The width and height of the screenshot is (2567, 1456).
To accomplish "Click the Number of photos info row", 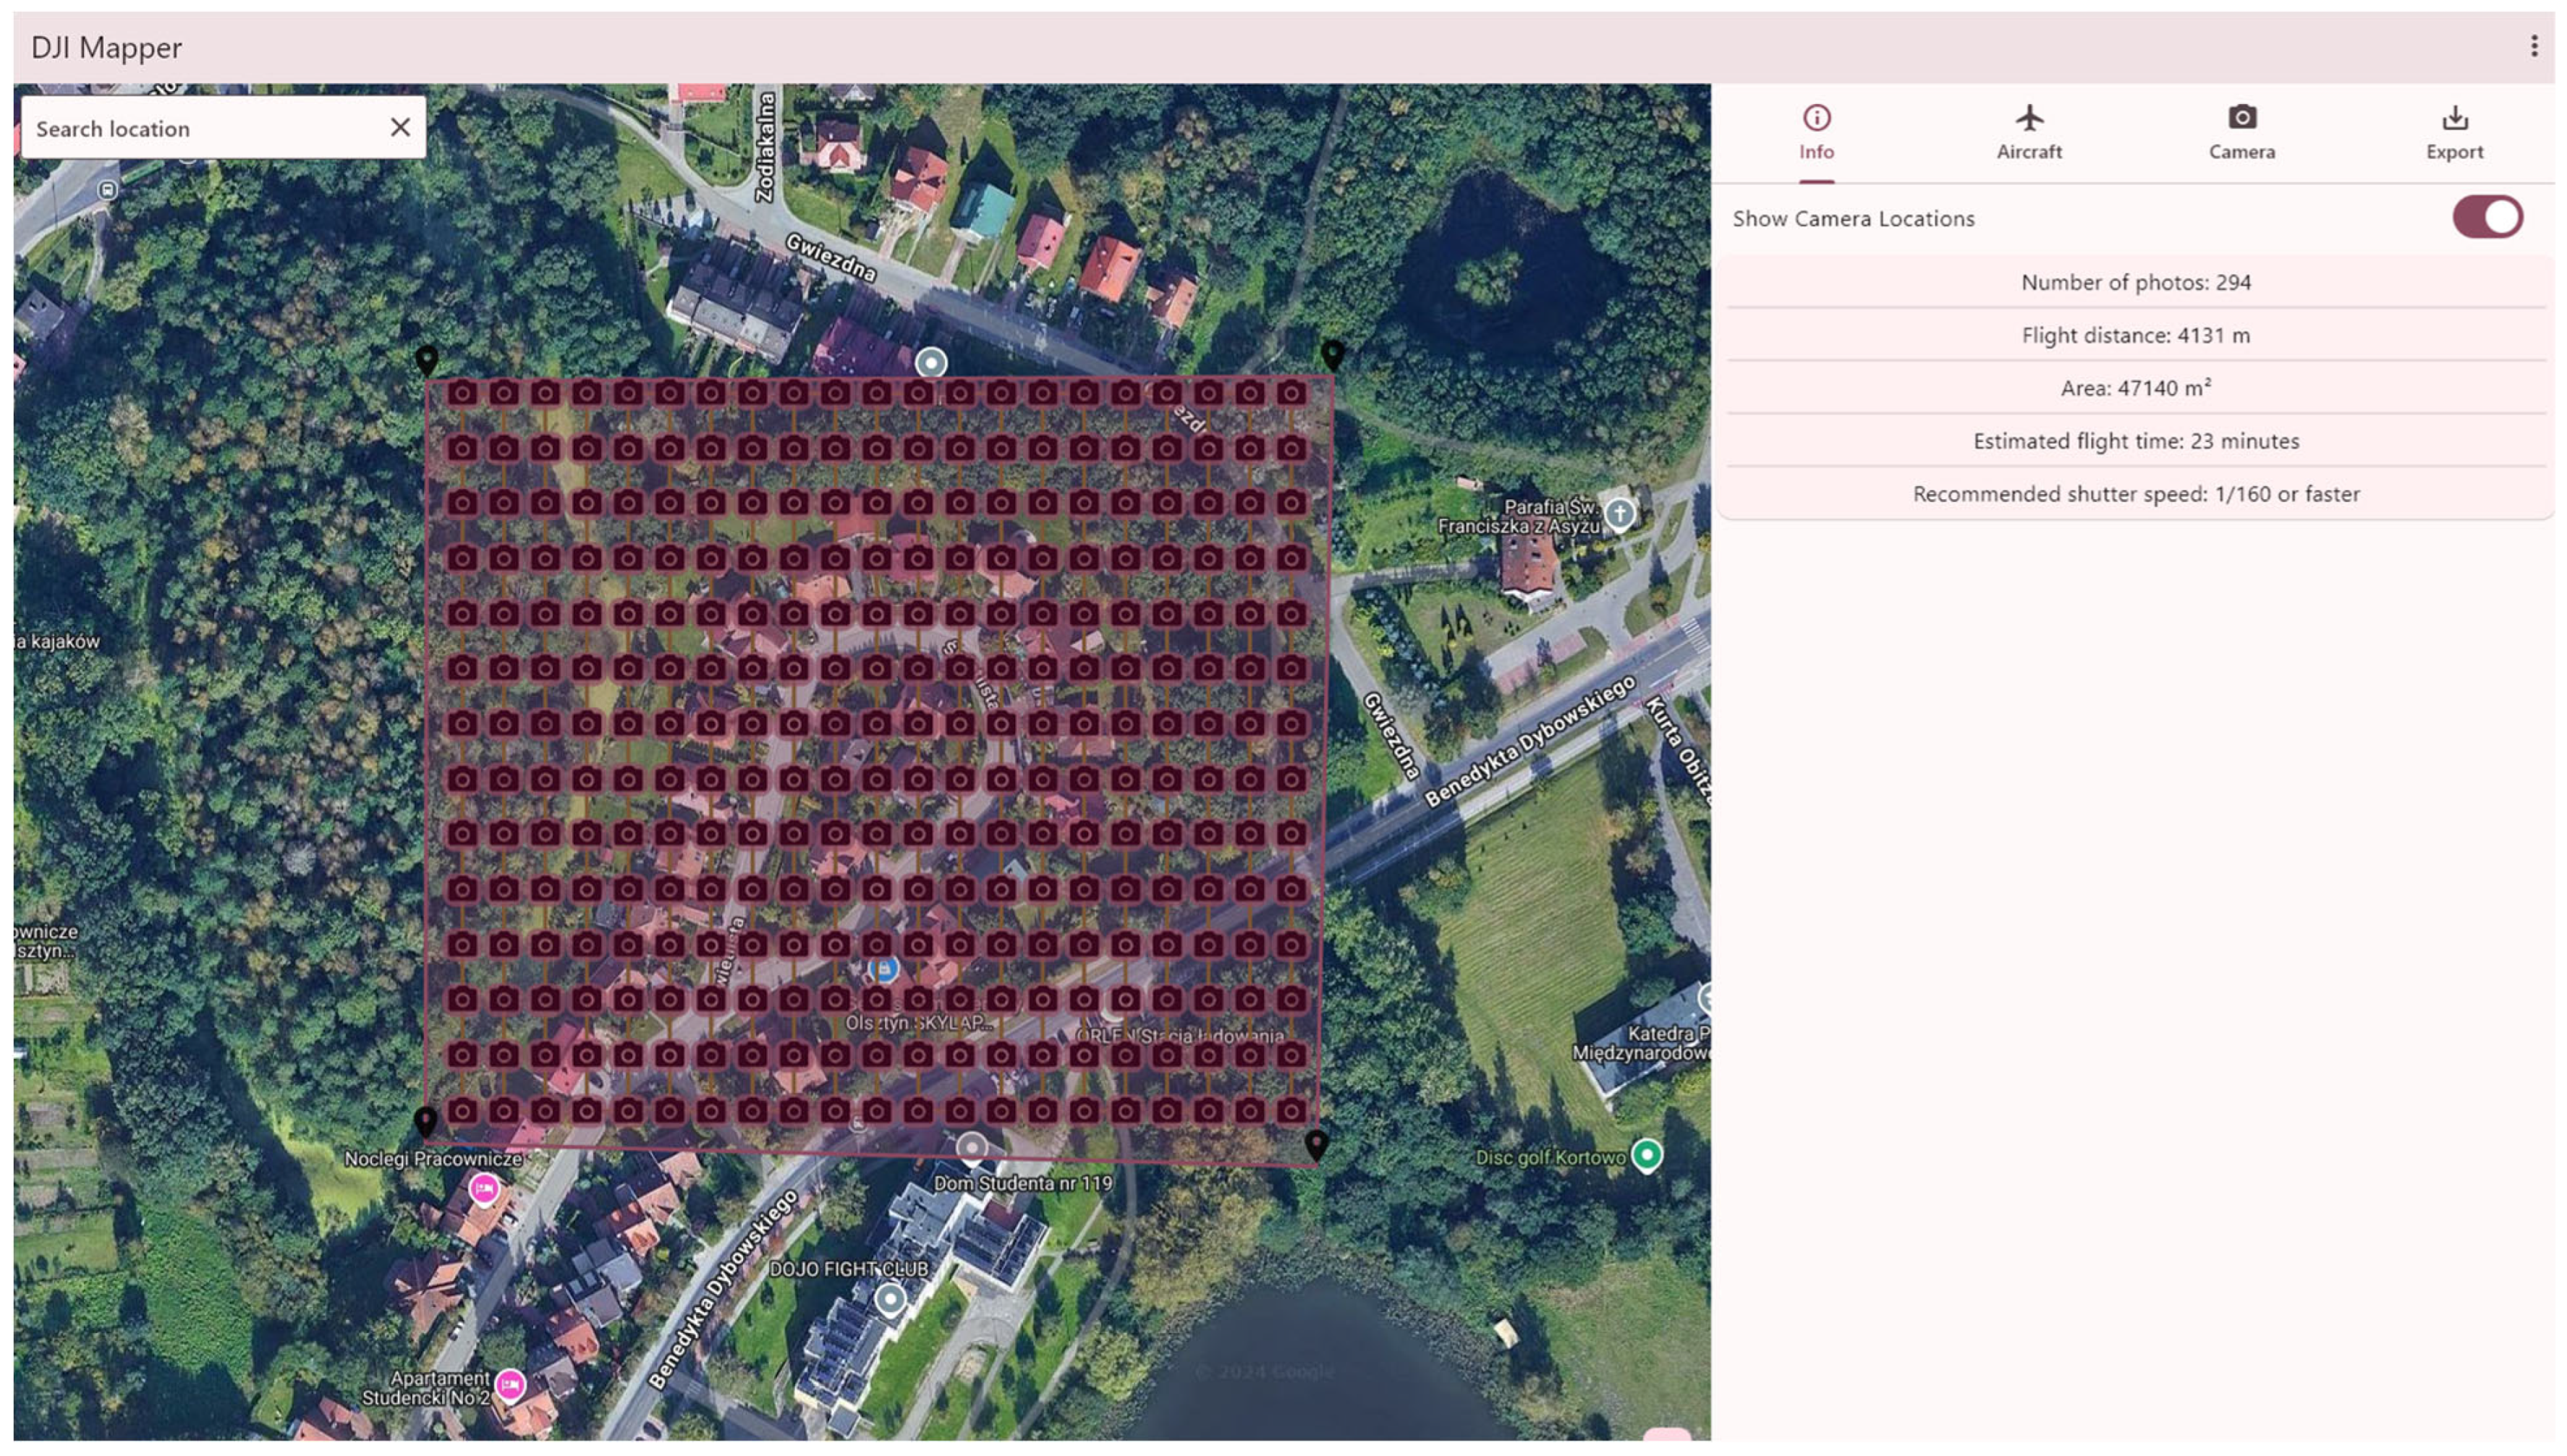I will click(2134, 282).
